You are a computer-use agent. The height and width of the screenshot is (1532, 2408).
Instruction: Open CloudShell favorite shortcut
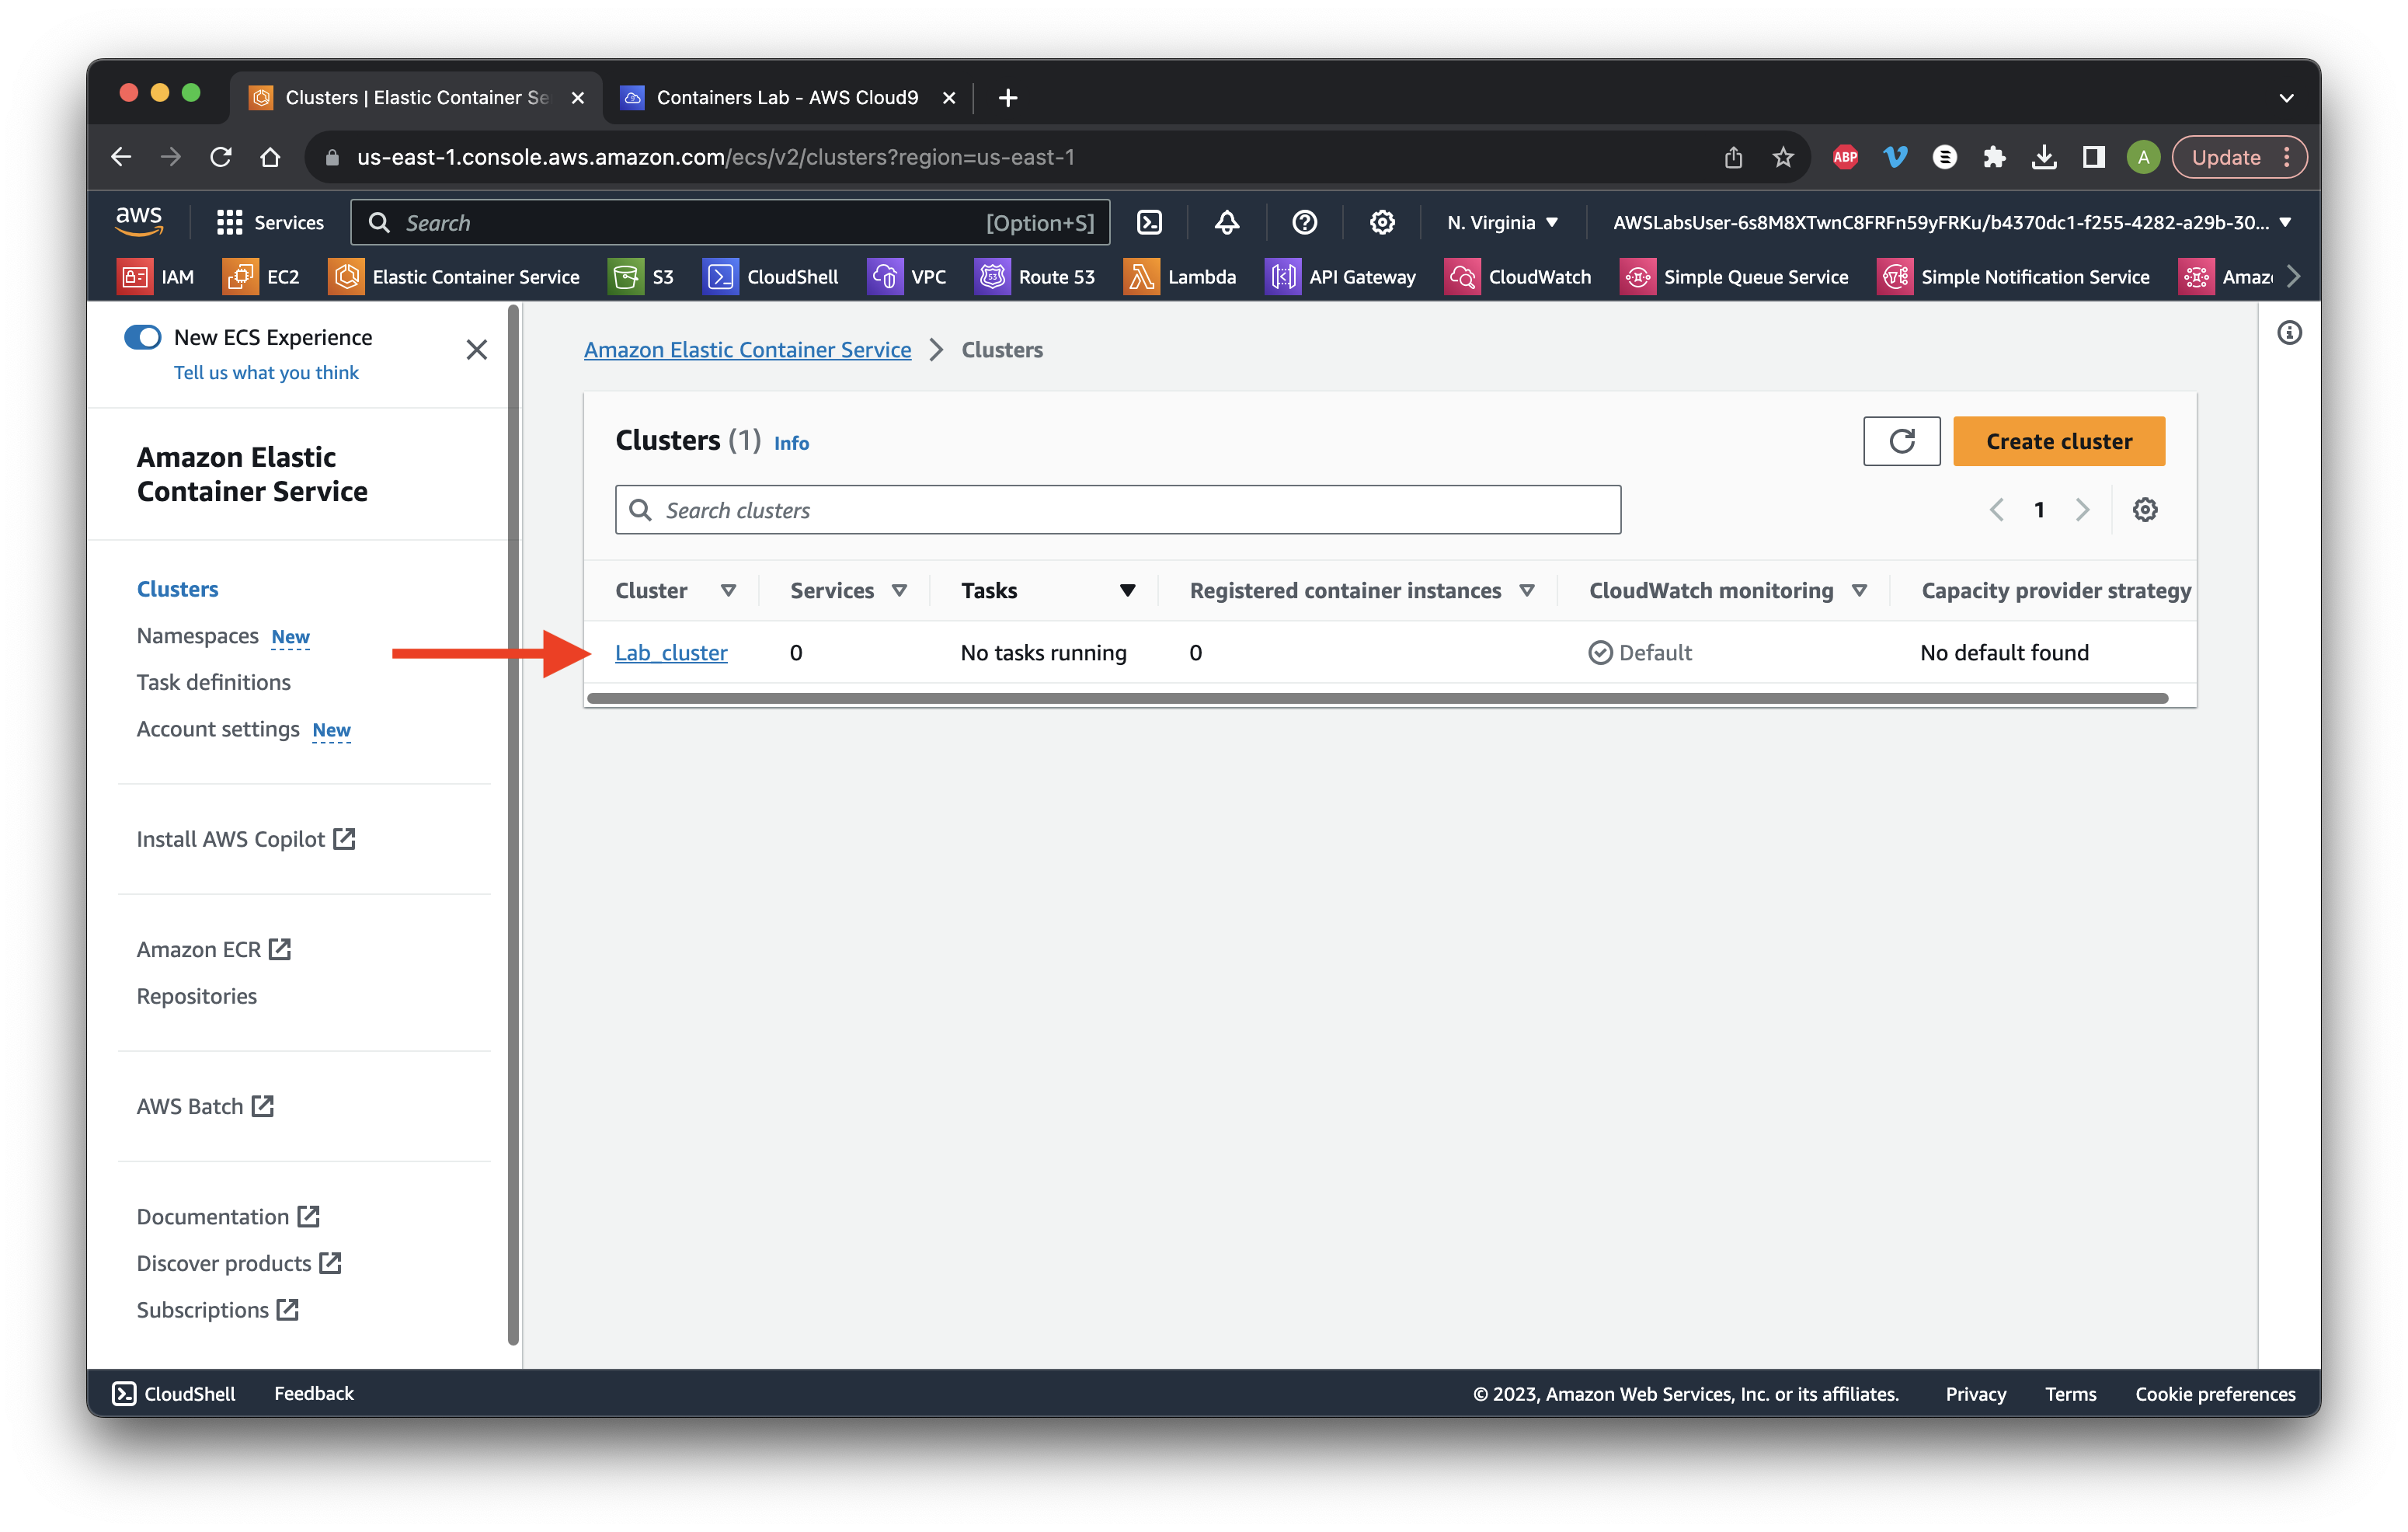click(x=771, y=276)
